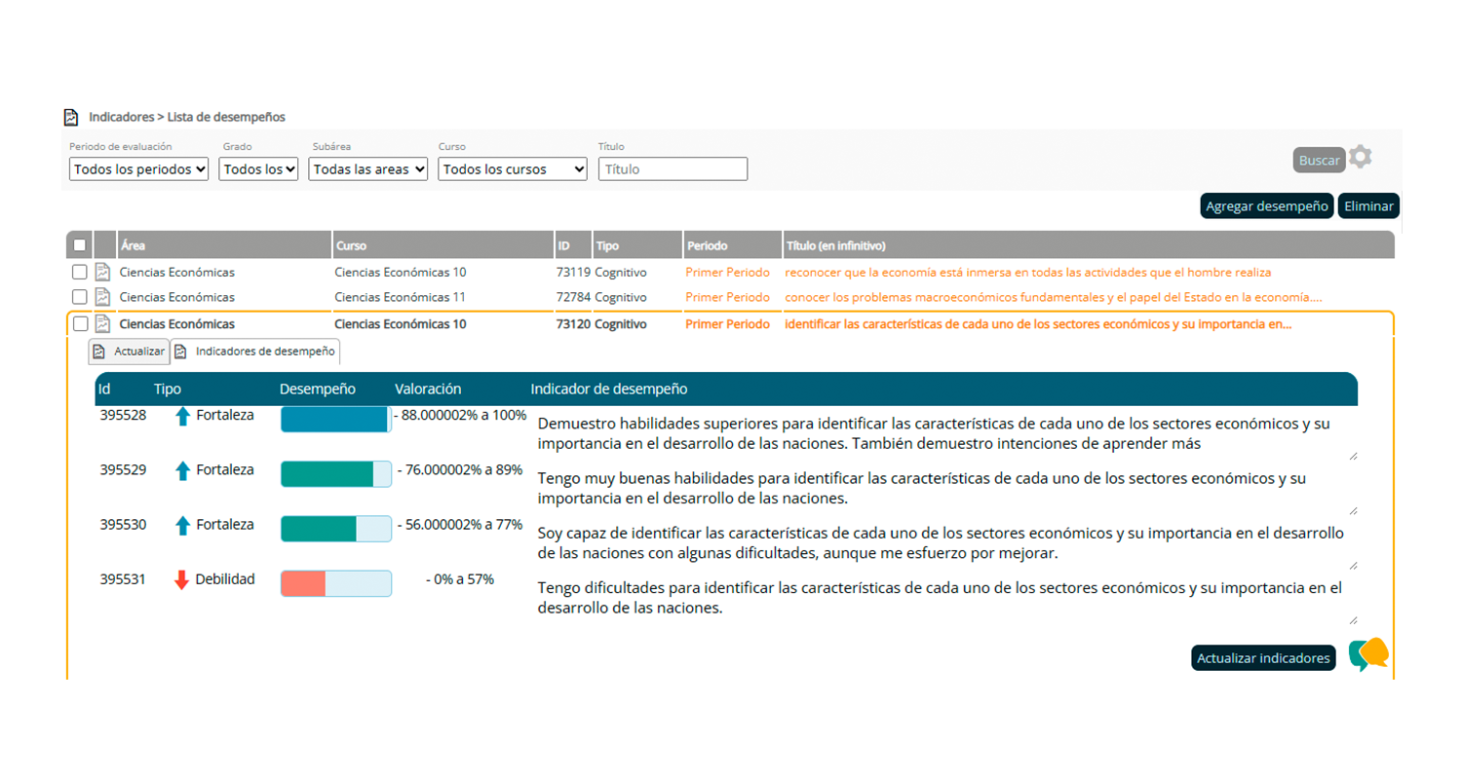Click the settings gear icon beside Buscar
This screenshot has width=1462, height=779.
tap(1360, 157)
